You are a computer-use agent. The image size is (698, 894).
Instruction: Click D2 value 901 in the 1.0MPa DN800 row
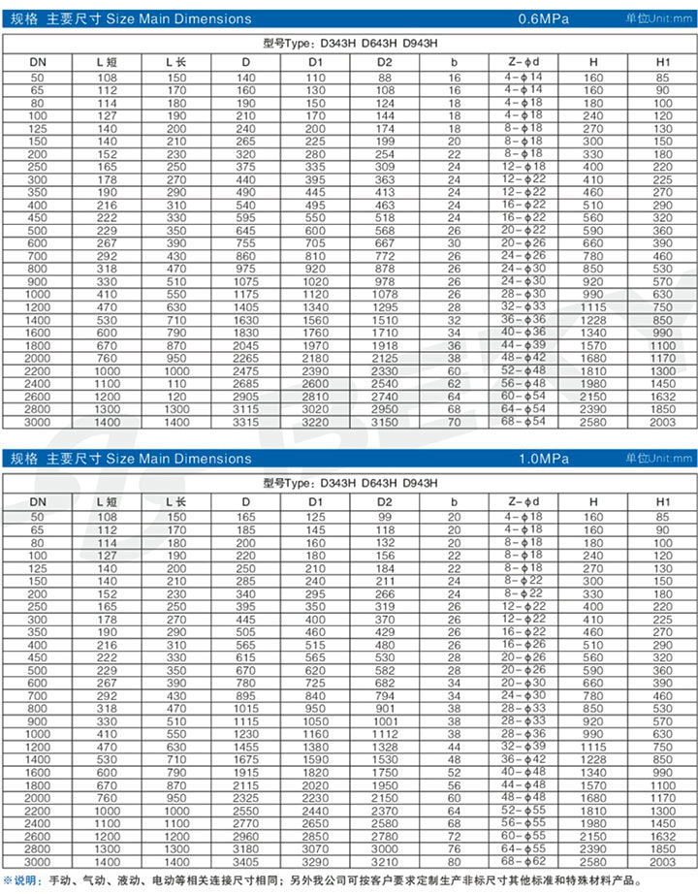coord(384,709)
